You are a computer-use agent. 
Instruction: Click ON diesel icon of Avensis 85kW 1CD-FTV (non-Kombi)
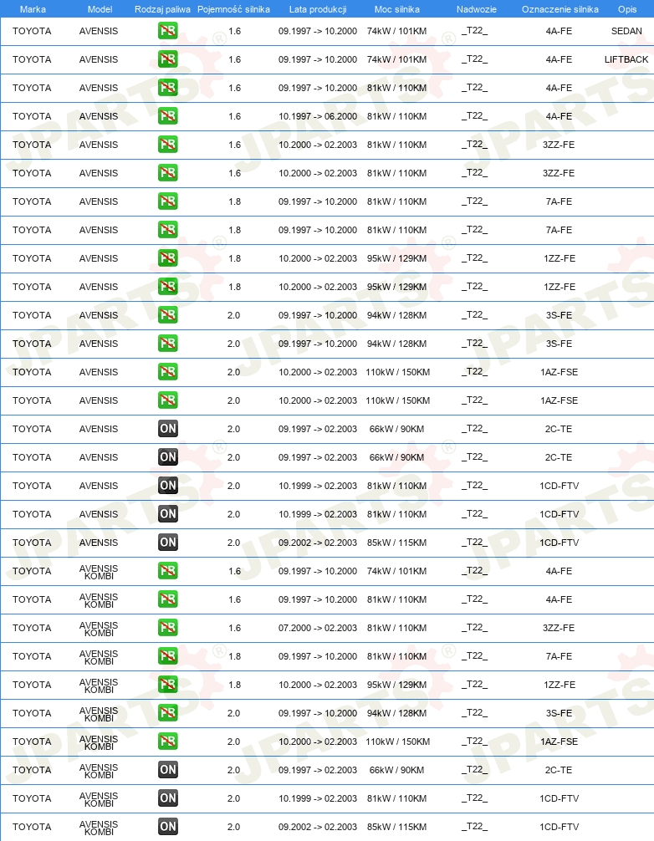coord(168,543)
